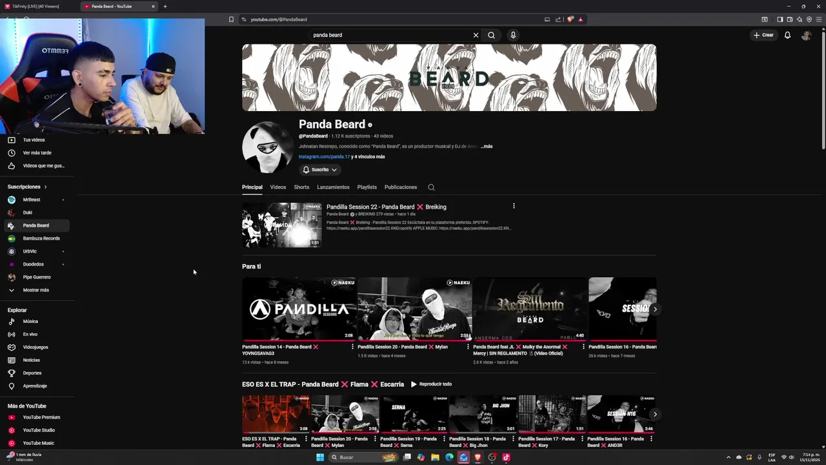Click the search magnifier button beside panda beard
Viewport: 826px width, 465px height.
coord(491,35)
